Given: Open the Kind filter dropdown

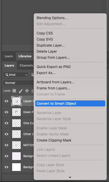Looking at the screenshot, I should (x=16, y=75).
